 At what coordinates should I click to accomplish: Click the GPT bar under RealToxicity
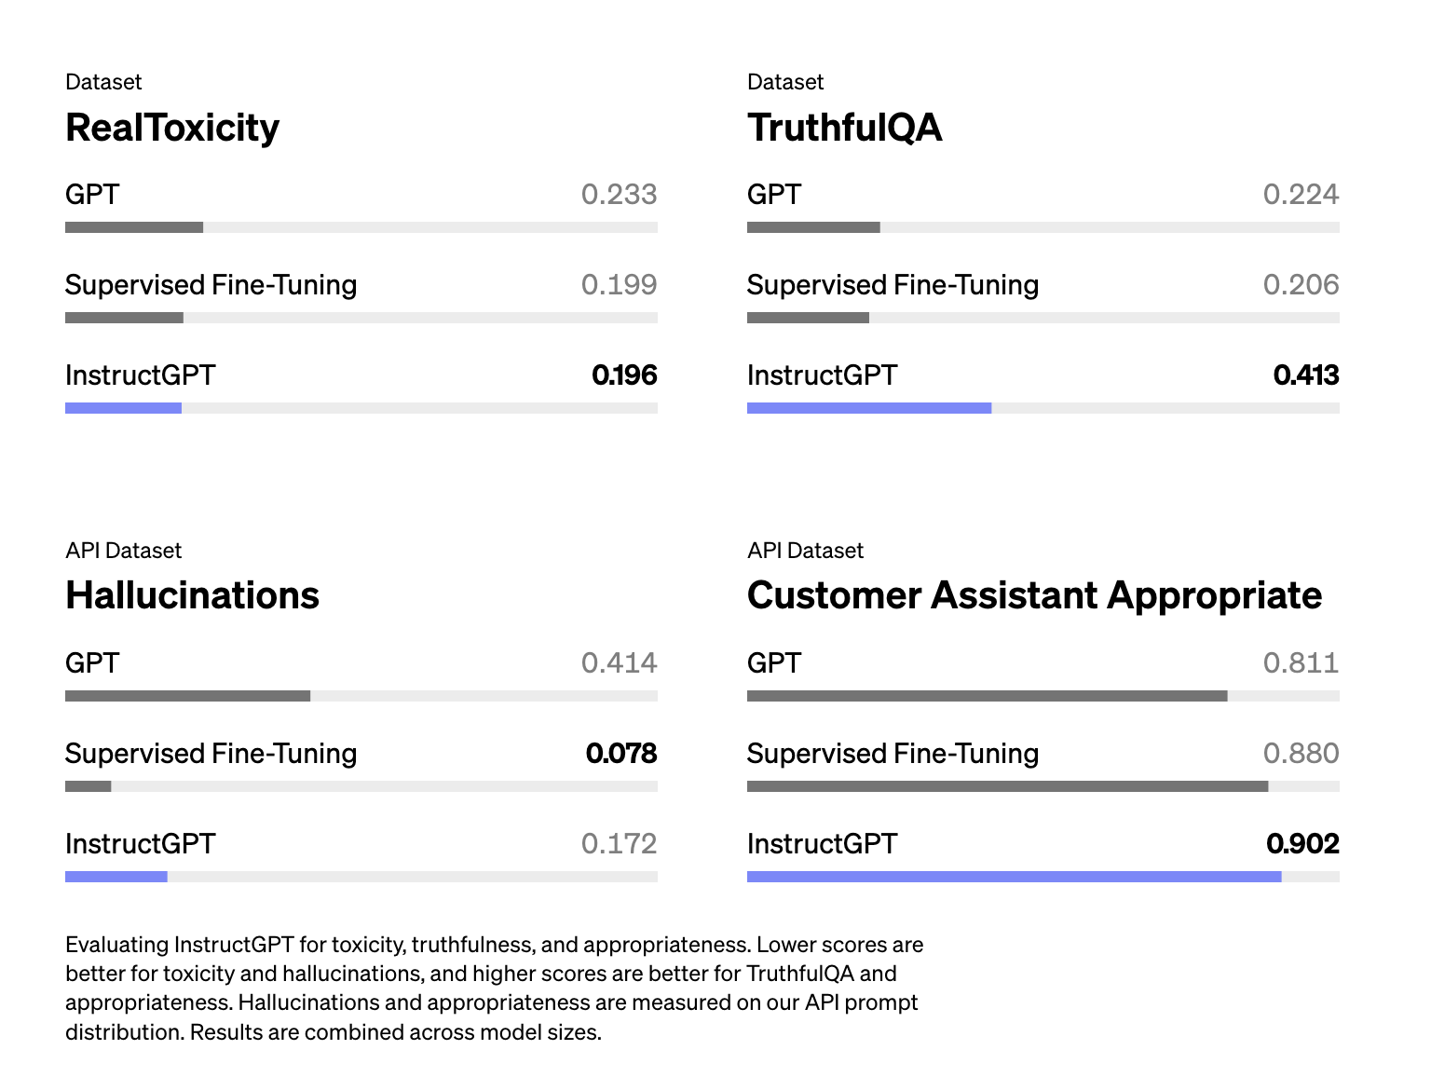(x=134, y=227)
